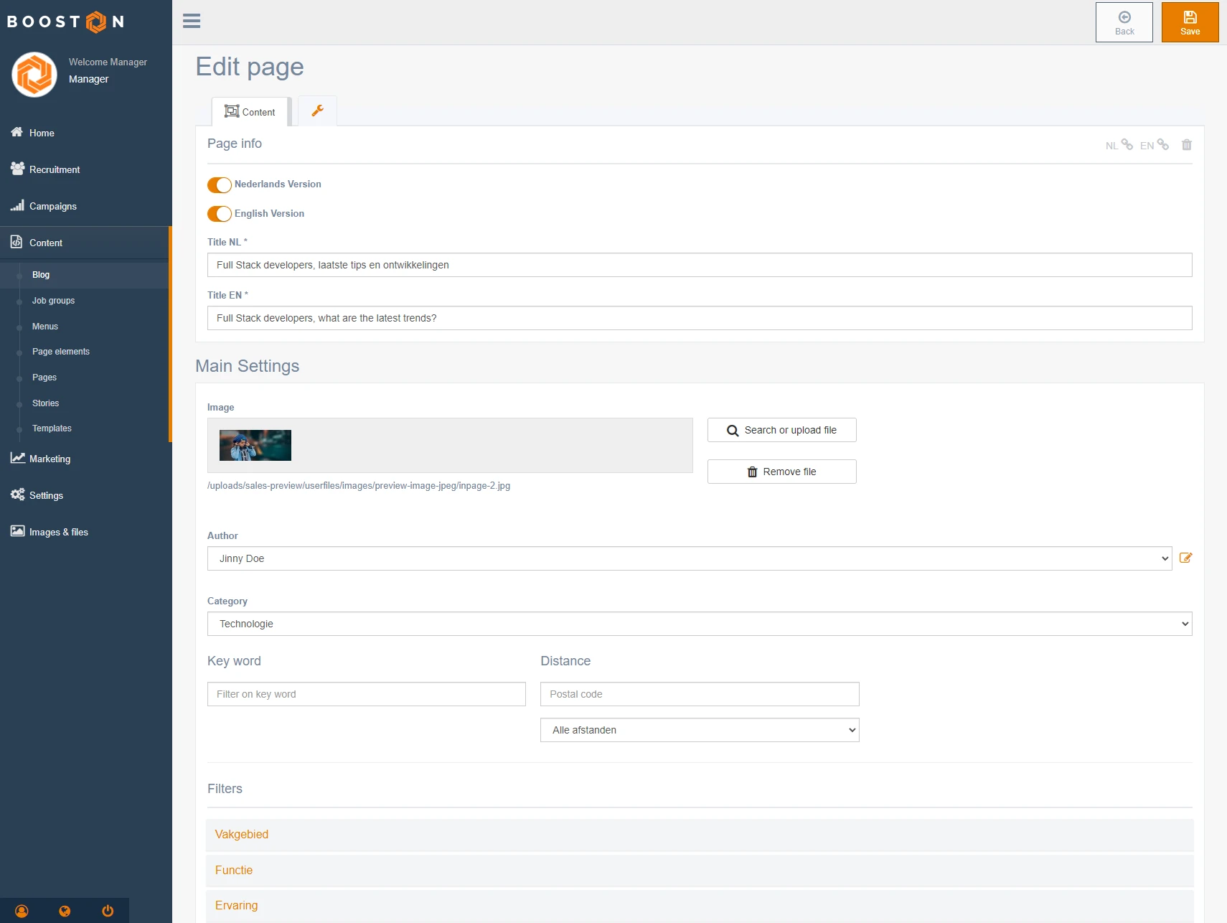Expand the Alle afstanden distance dropdown
Image resolution: width=1227 pixels, height=923 pixels.
pyautogui.click(x=699, y=730)
